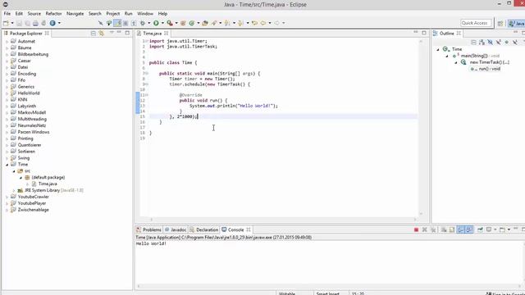Expand the Caesar project
Viewport: 525px width, 295px height.
click(x=7, y=61)
